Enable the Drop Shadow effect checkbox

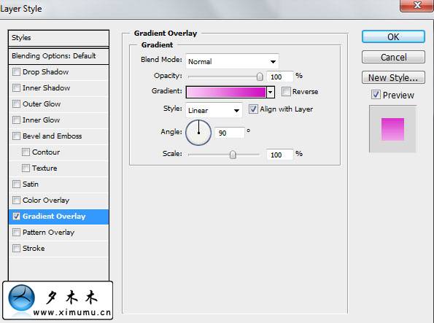tap(16, 72)
